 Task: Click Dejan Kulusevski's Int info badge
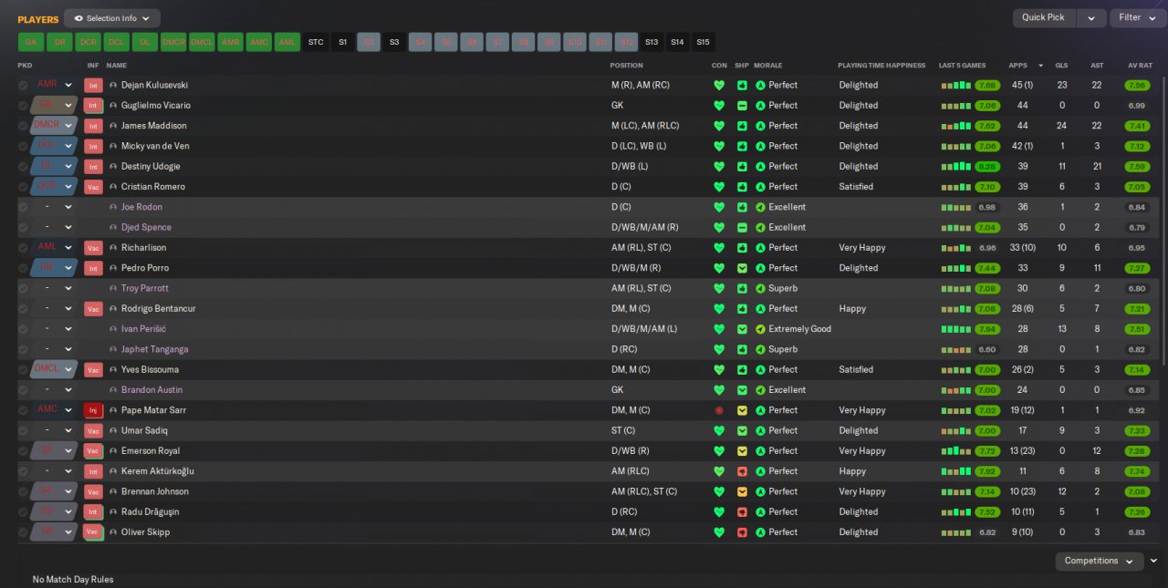coord(92,85)
